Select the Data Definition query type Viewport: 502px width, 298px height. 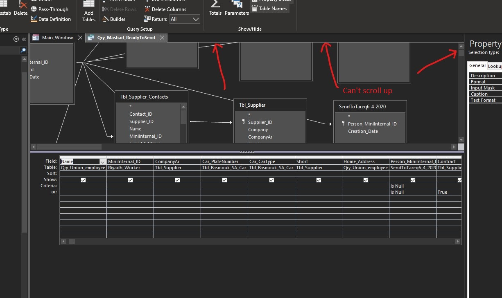[51, 19]
